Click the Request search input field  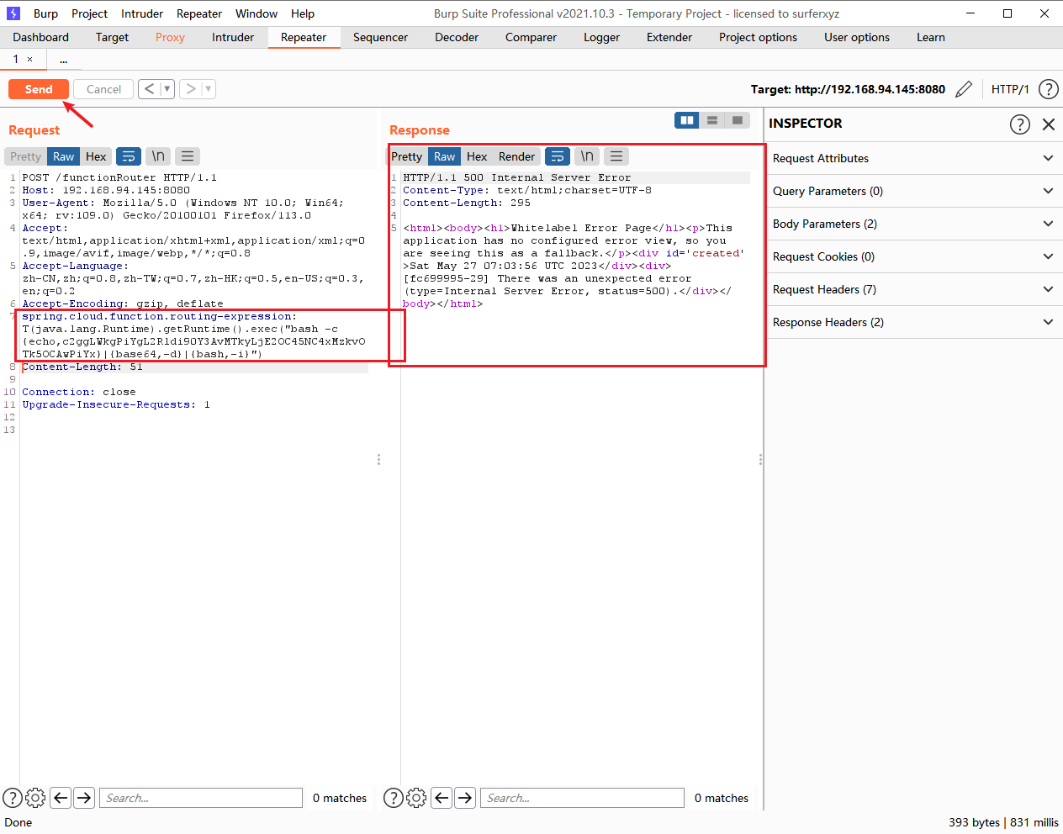point(201,798)
